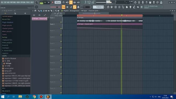Open the Piano roll from toolbar
This screenshot has width=176, height=99.
click(x=112, y=7)
